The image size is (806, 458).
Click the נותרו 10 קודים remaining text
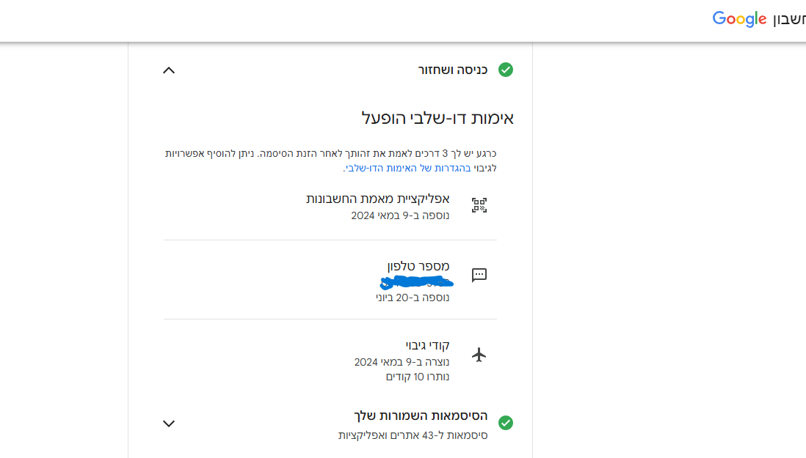click(x=418, y=377)
